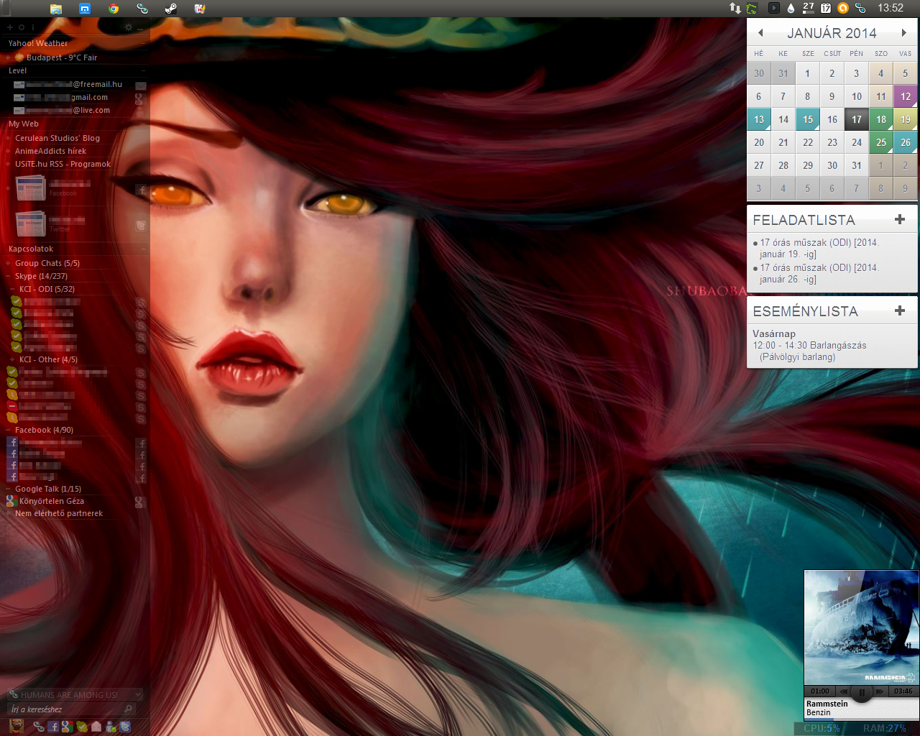Click the circle icon atop the contact list
920x736 pixels.
[x=22, y=27]
